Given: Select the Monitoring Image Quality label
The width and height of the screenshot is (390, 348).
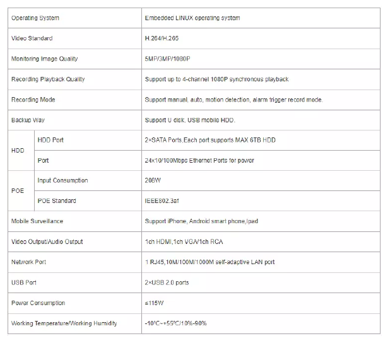Looking at the screenshot, I should point(45,59).
